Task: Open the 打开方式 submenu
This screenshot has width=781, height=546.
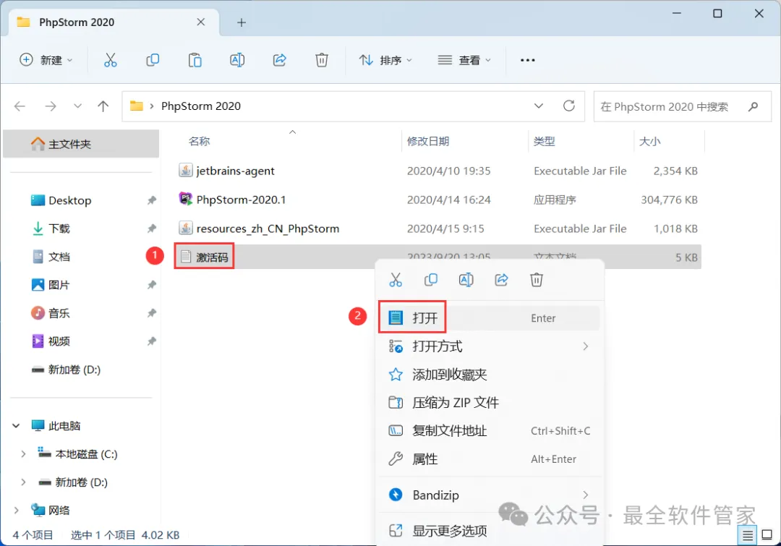Action: pyautogui.click(x=489, y=346)
